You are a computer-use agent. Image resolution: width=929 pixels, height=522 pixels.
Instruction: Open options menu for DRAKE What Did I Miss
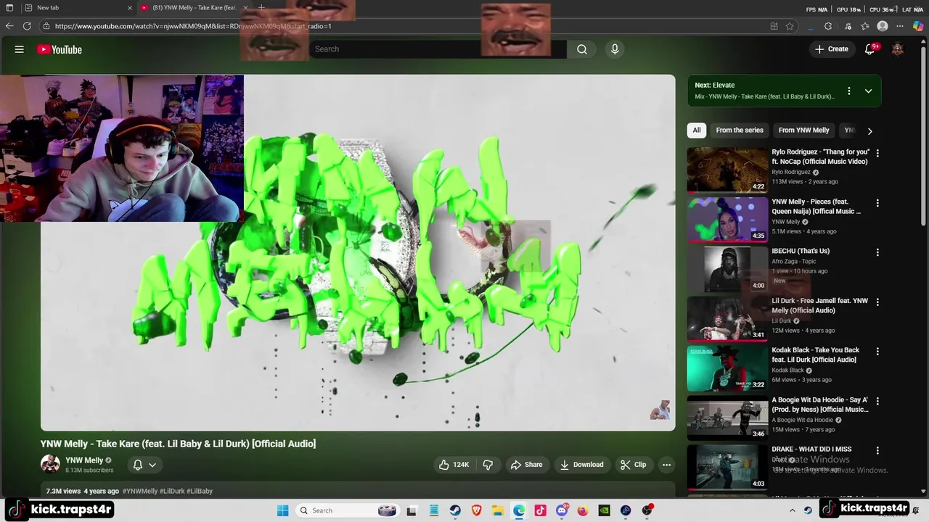pyautogui.click(x=877, y=450)
